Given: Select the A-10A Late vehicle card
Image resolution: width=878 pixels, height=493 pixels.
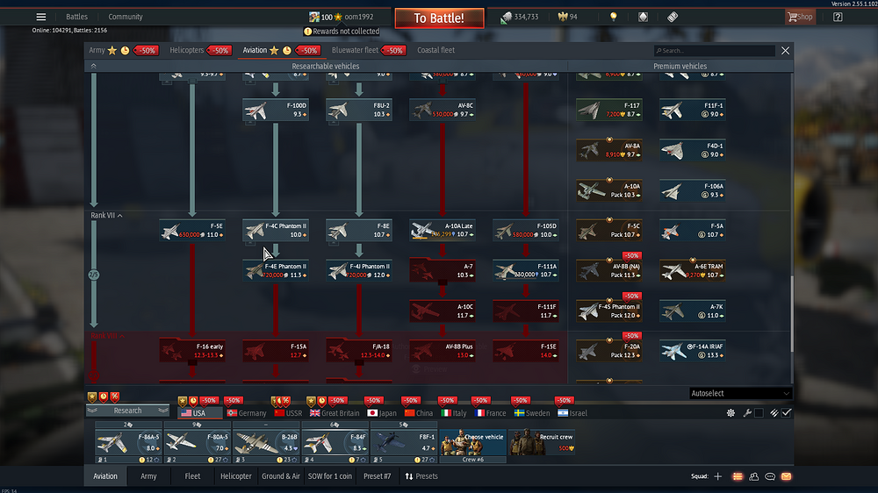Looking at the screenshot, I should 443,230.
